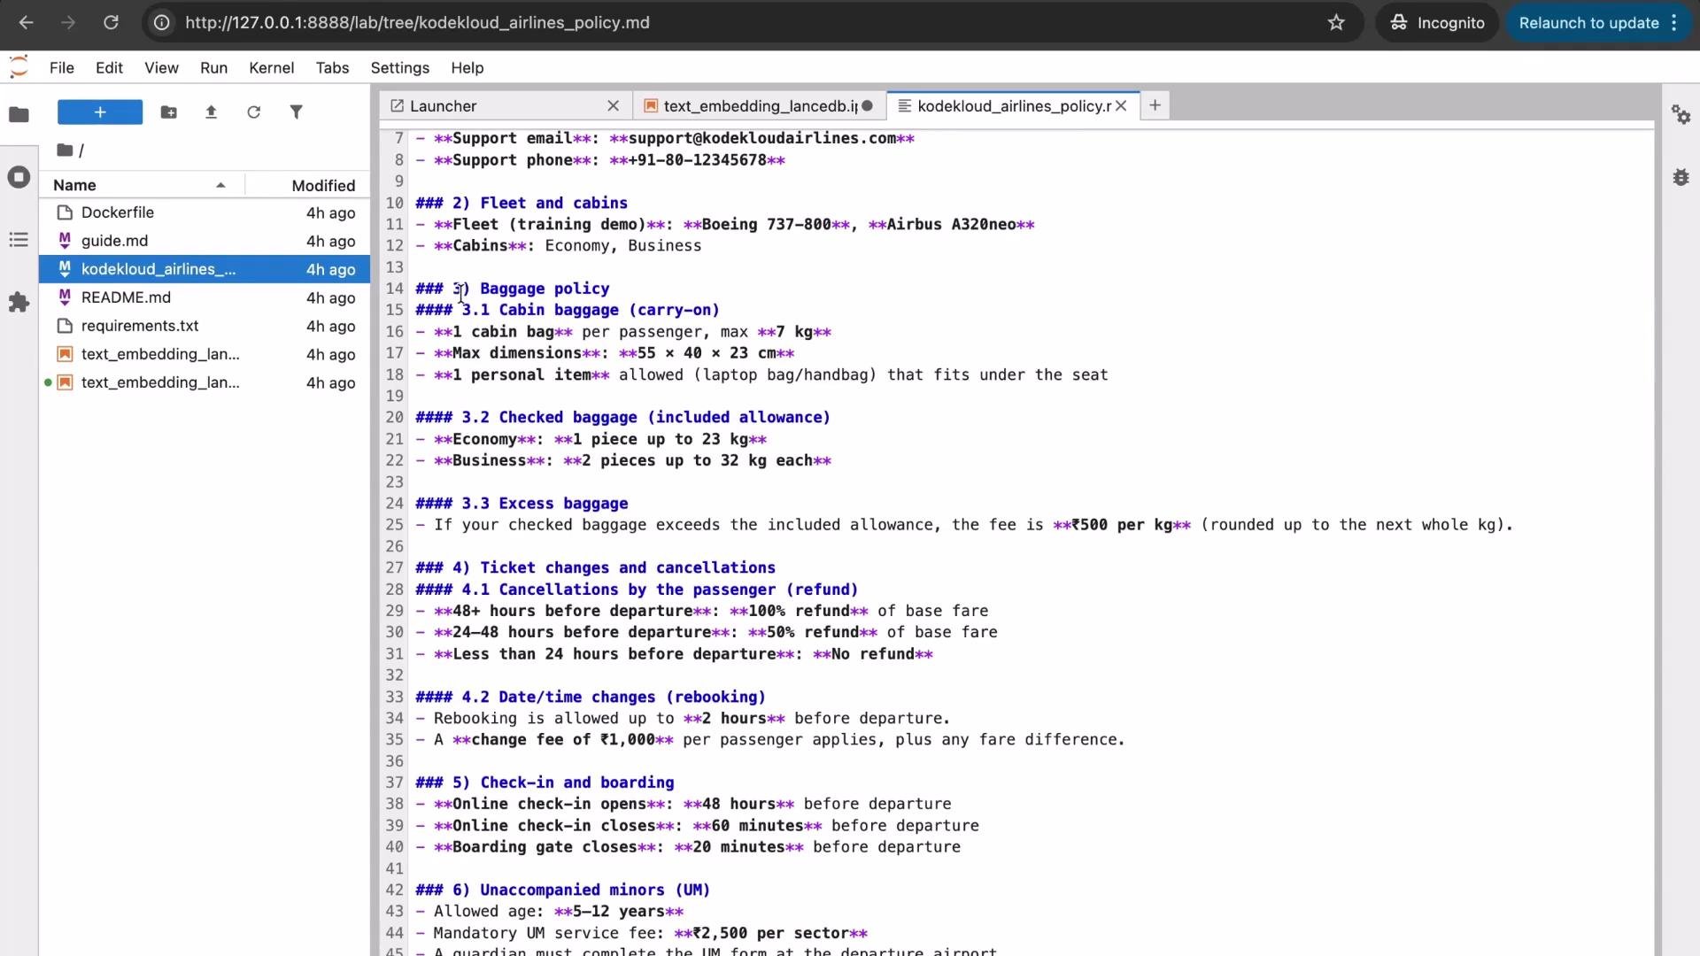Open the Run menu
This screenshot has width=1700, height=956.
[x=213, y=68]
